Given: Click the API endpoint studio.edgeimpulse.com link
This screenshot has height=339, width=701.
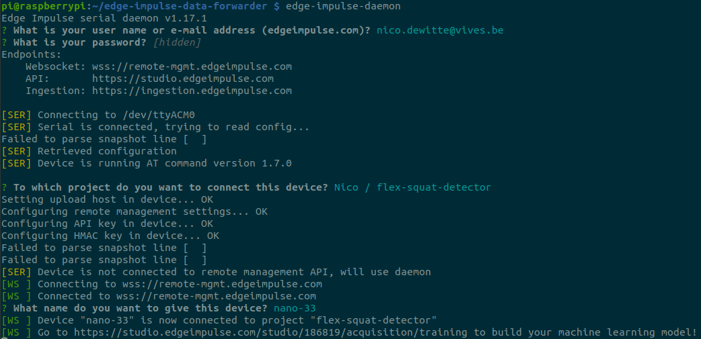Looking at the screenshot, I should click(x=183, y=79).
